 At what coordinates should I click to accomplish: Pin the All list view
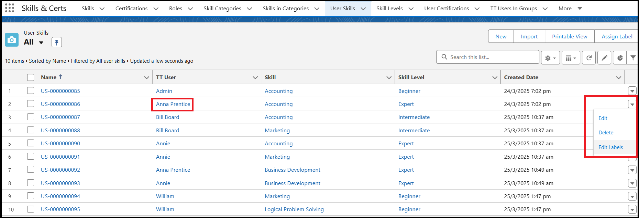point(57,42)
